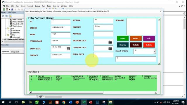Open Adobe Illustrator from the taskbar
Screen dimensions: 187x105
pyautogui.click(x=50, y=102)
